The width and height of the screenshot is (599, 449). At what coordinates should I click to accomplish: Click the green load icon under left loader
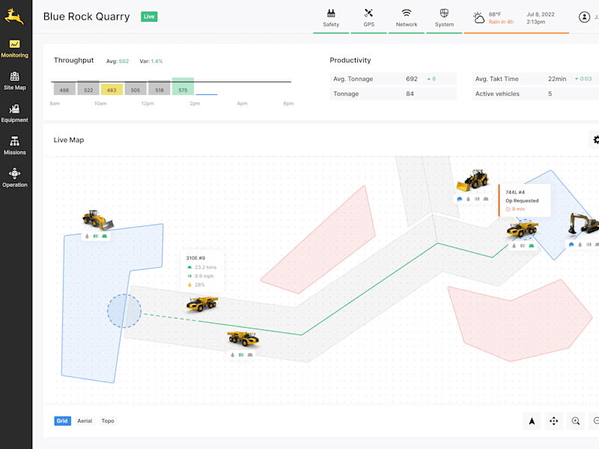(104, 236)
